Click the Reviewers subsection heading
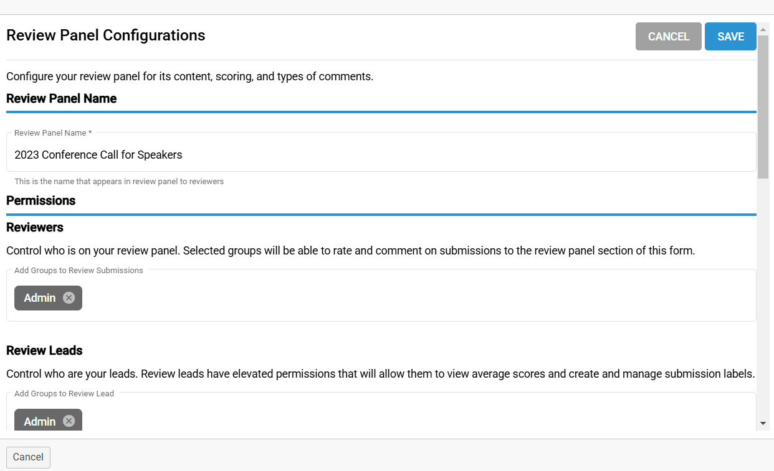Screen dimensions: 774x471 coord(35,227)
